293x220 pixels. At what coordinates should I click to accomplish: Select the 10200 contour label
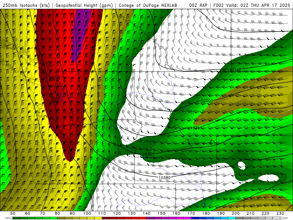[x=207, y=100]
